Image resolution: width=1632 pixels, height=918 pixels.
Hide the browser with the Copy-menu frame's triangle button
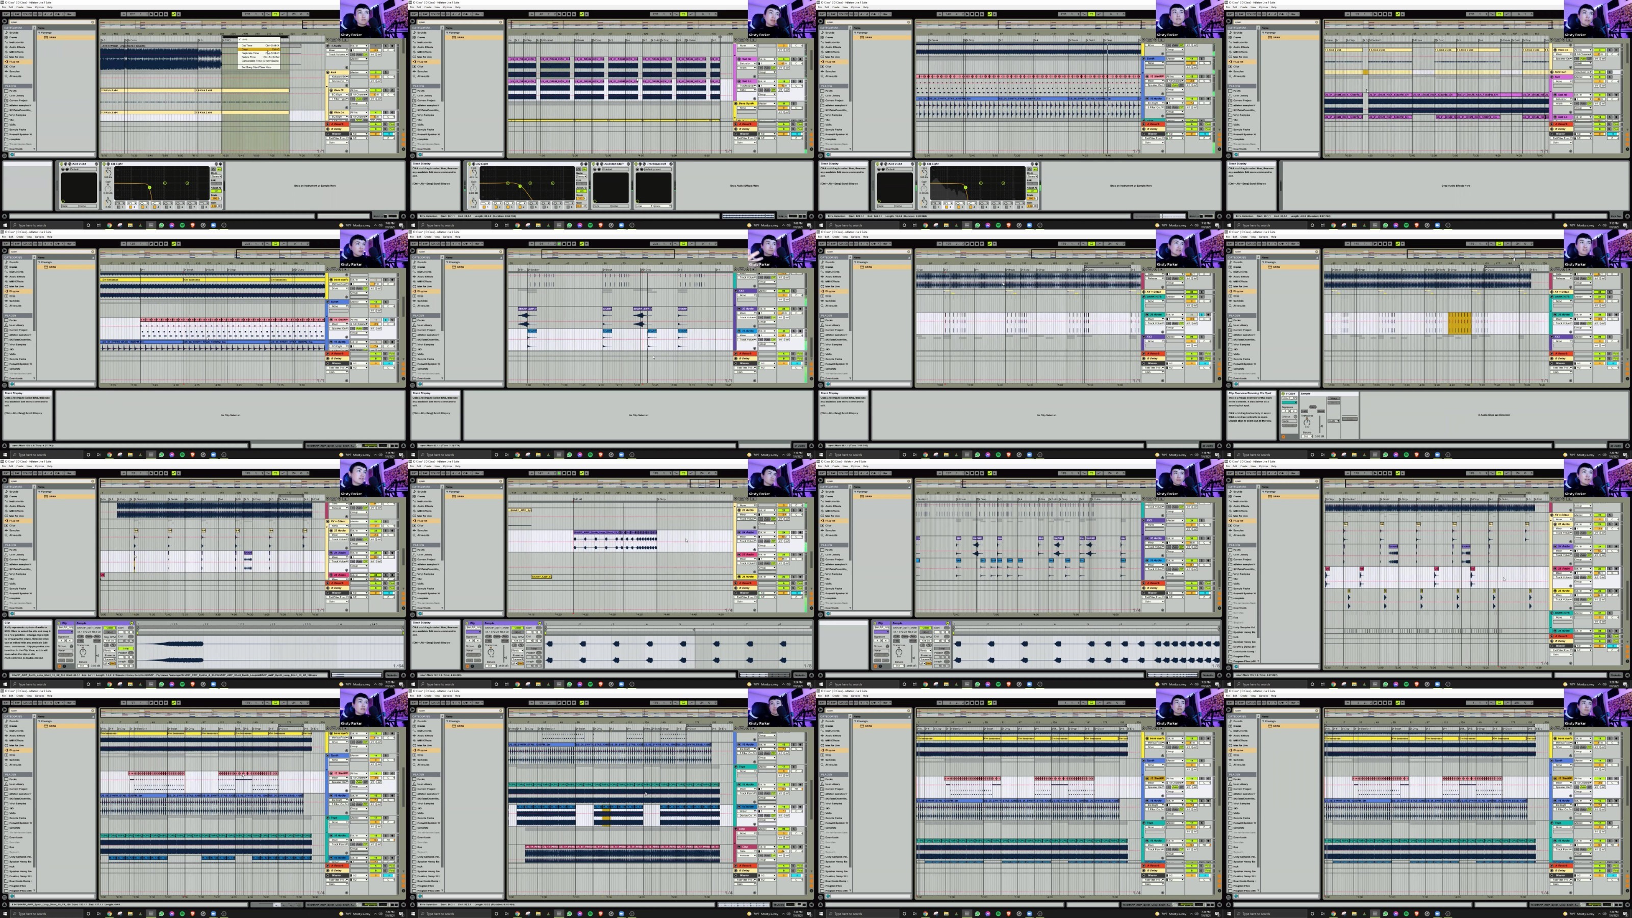point(5,21)
